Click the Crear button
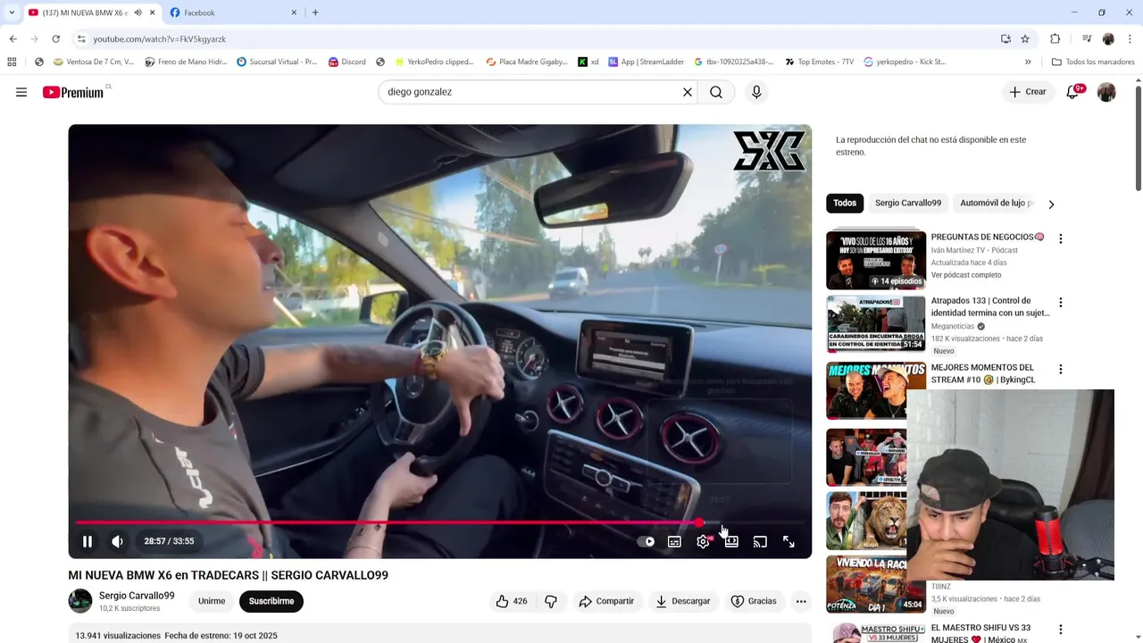This screenshot has width=1143, height=643. (1027, 92)
